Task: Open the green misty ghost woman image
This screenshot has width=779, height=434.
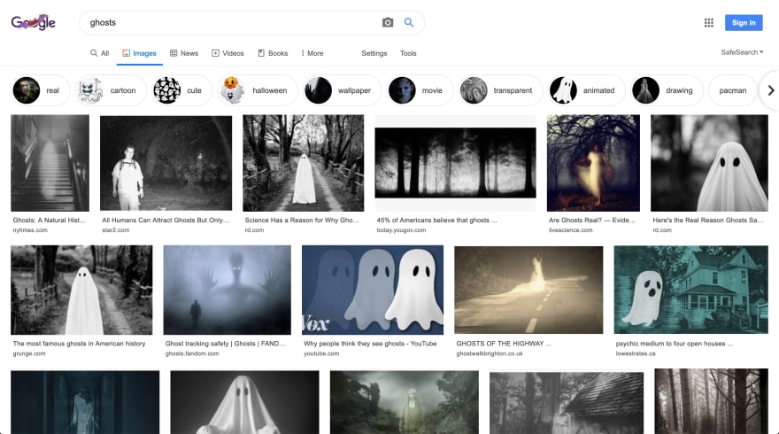Action: coord(405,402)
